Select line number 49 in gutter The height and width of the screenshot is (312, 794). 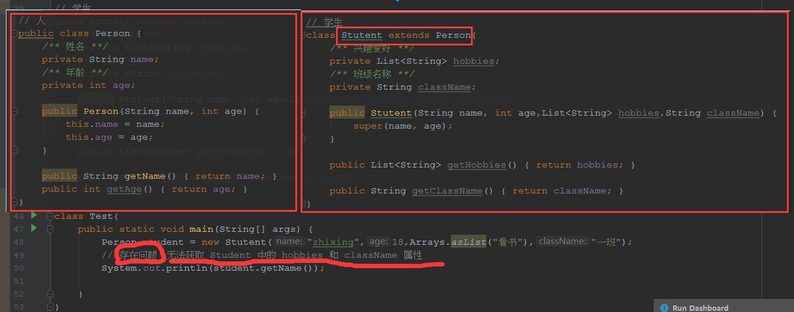(x=18, y=255)
